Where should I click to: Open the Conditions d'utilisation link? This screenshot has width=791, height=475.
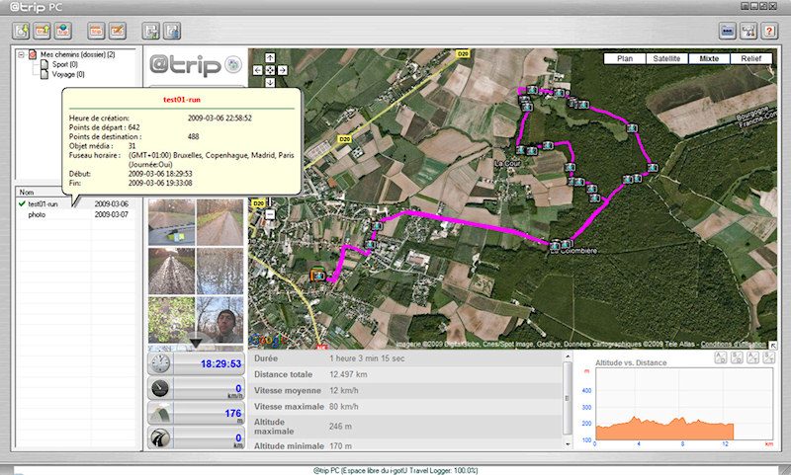[x=734, y=344]
